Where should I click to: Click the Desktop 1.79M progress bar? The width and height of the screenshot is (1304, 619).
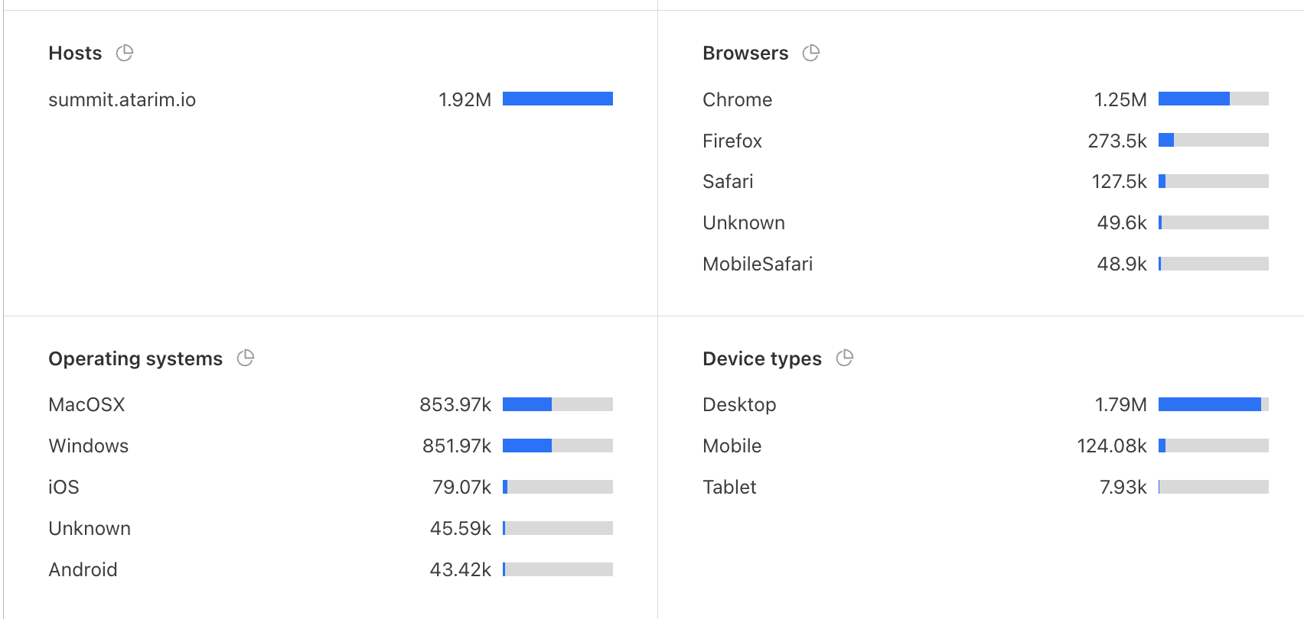tap(1213, 404)
